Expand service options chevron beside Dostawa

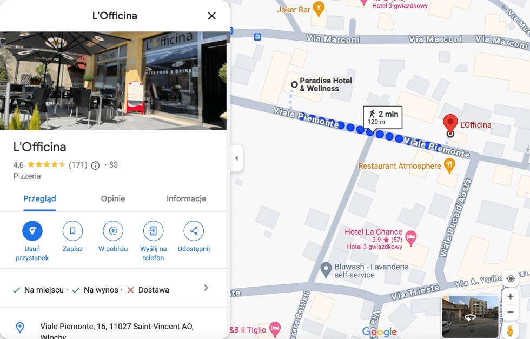coord(206,288)
